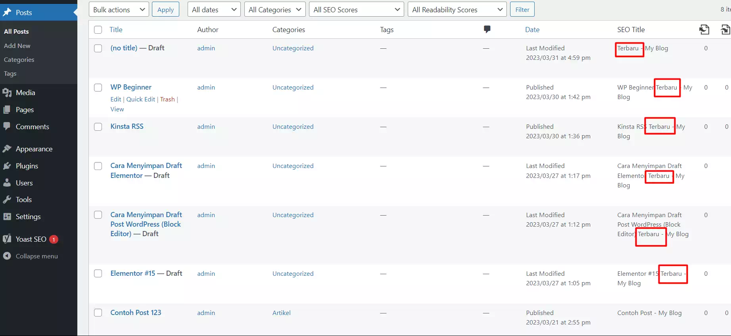Viewport: 731px width, 336px height.
Task: Click the Settings sliders icon
Action: (x=7, y=217)
